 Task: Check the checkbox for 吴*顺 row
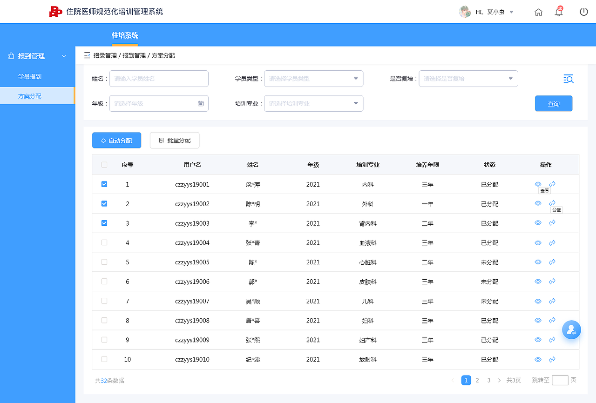(104, 301)
